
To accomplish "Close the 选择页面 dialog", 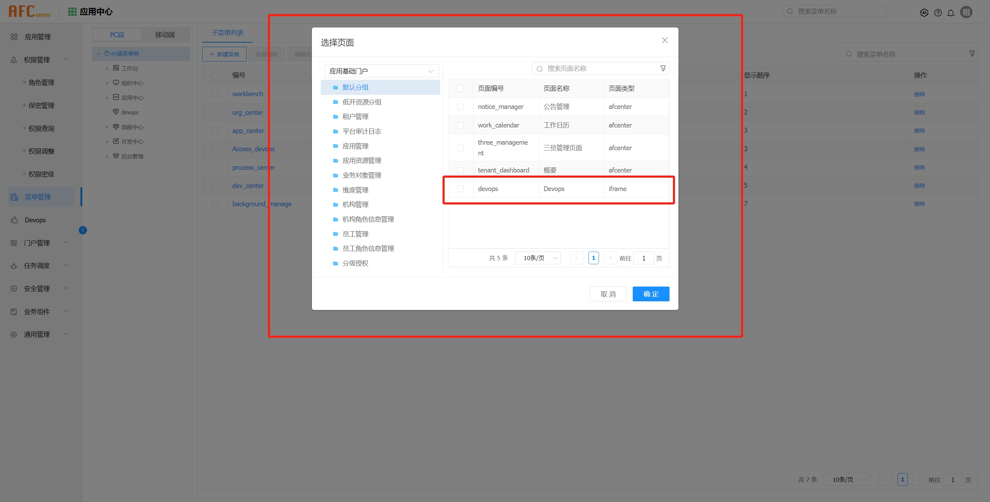I will 664,40.
